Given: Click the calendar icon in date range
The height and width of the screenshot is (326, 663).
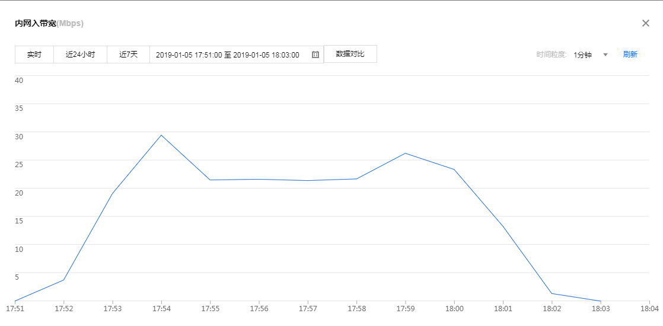Looking at the screenshot, I should point(315,55).
